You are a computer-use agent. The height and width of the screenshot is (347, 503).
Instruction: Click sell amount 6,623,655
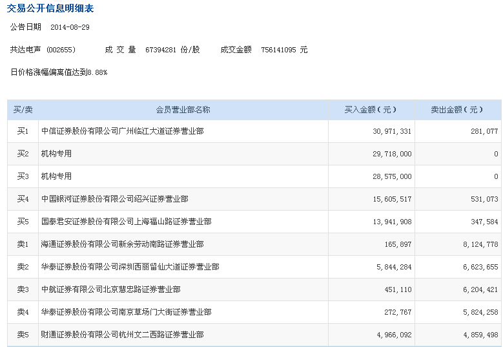coord(480,267)
